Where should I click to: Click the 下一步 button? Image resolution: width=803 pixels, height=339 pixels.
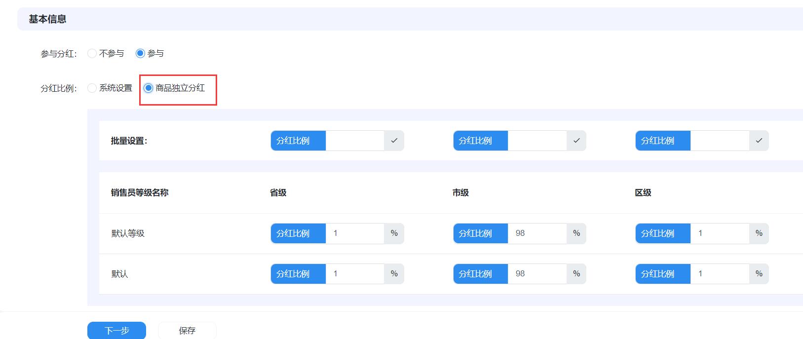click(116, 330)
